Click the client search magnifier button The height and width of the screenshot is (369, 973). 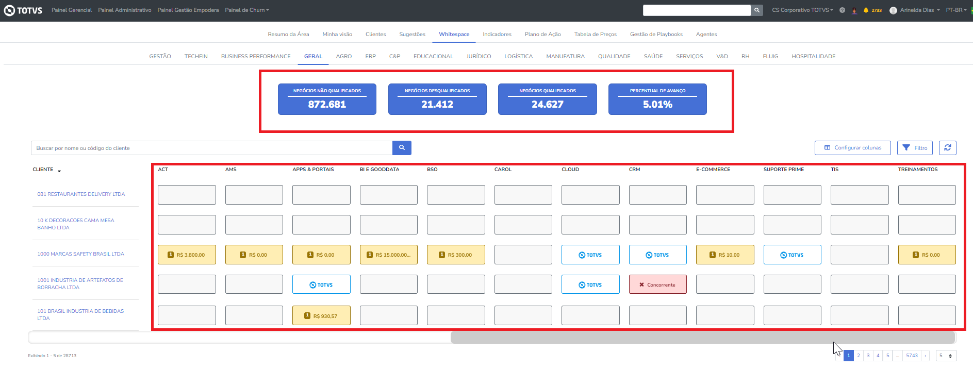(402, 148)
